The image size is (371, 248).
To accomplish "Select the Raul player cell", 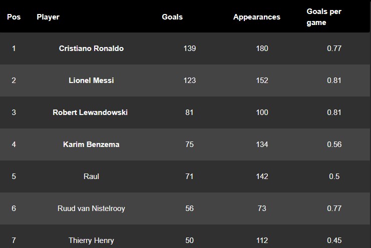I will (x=91, y=176).
